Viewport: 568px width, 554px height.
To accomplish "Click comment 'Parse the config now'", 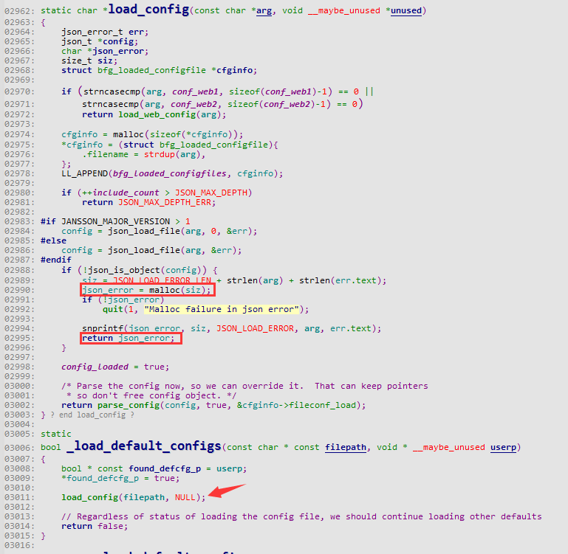I will (244, 386).
